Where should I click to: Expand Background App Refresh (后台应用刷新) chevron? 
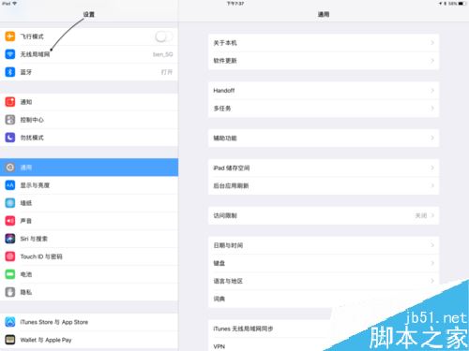pyautogui.click(x=432, y=185)
